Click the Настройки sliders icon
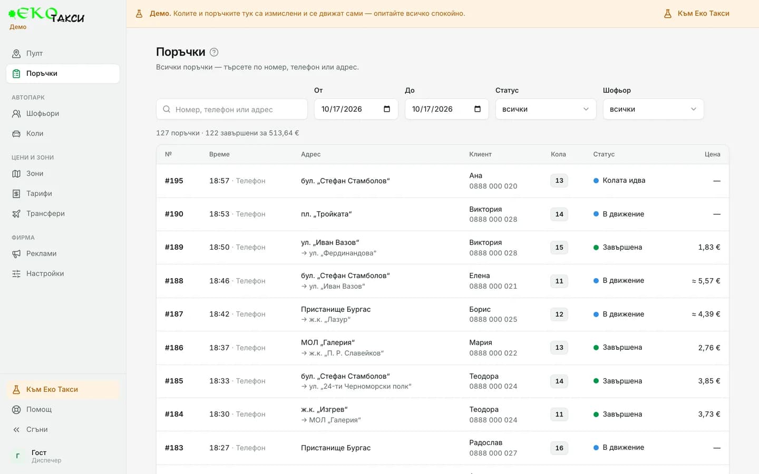The height and width of the screenshot is (474, 759). (16, 273)
